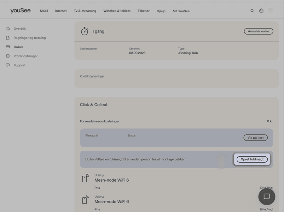Click the speech bubble icon beside Support
284x212 pixels.
8,65
